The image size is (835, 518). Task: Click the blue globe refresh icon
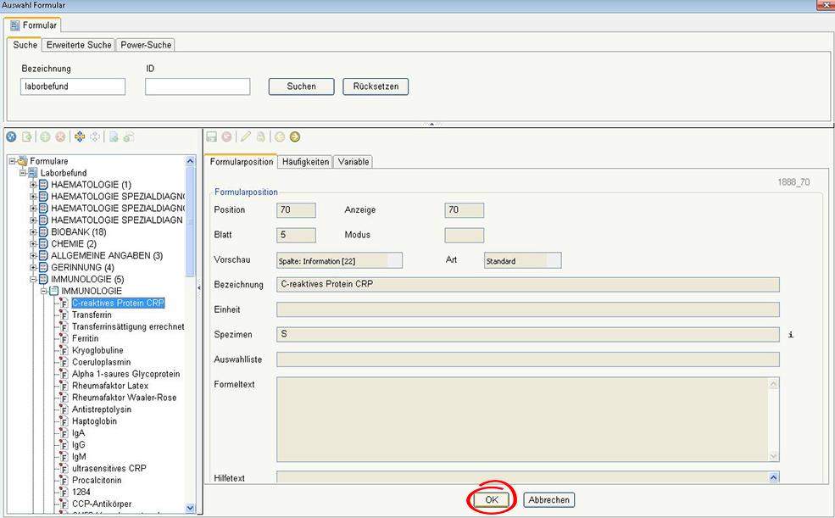pos(12,136)
